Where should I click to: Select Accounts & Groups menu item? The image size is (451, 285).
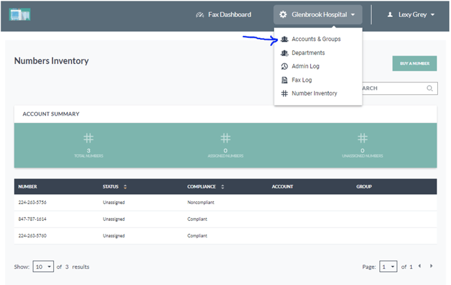315,39
